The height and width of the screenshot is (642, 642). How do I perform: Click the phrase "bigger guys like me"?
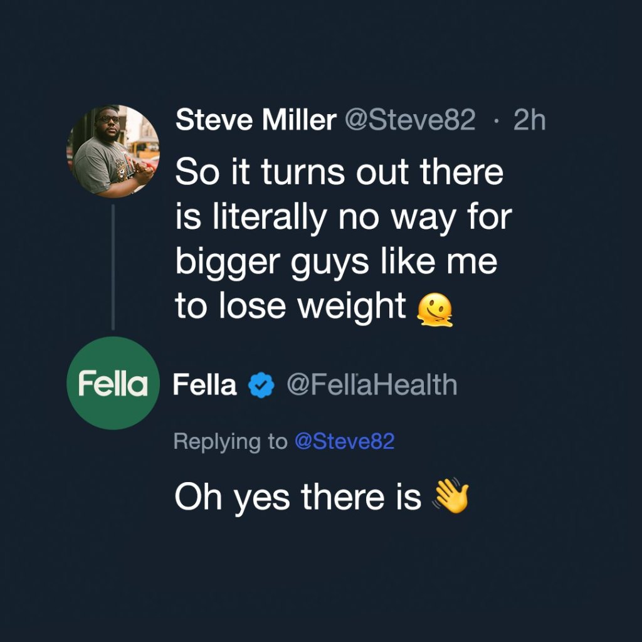[336, 261]
